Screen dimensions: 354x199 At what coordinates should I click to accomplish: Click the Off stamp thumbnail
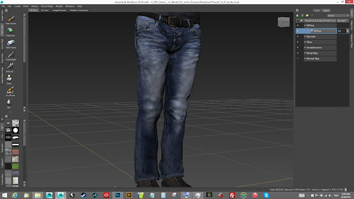[x=8, y=123]
